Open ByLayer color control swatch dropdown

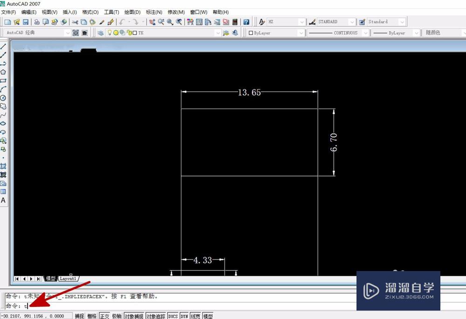point(302,33)
